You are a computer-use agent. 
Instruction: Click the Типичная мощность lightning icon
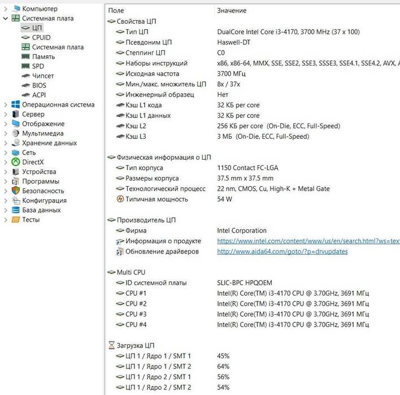(x=120, y=199)
